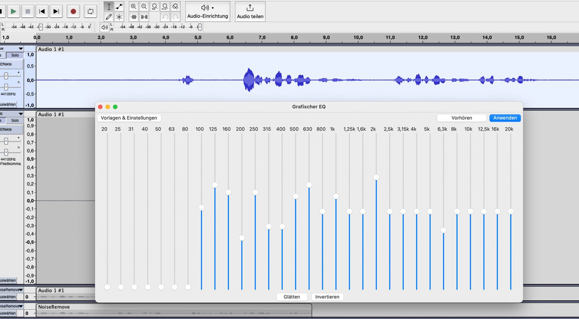Click the Zoom Out magnifier icon
This screenshot has height=319, width=579.
pyautogui.click(x=144, y=7)
